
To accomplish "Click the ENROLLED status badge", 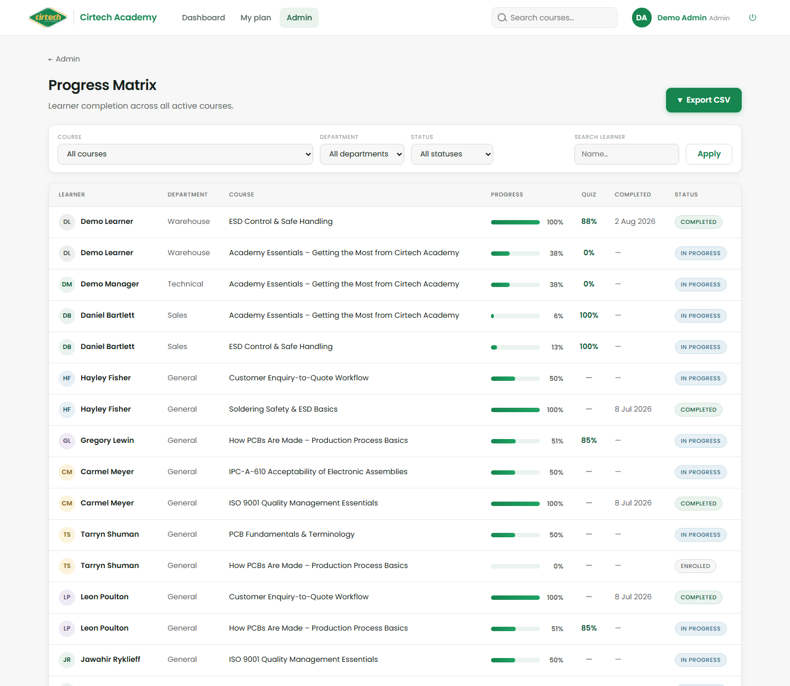I will pyautogui.click(x=695, y=566).
